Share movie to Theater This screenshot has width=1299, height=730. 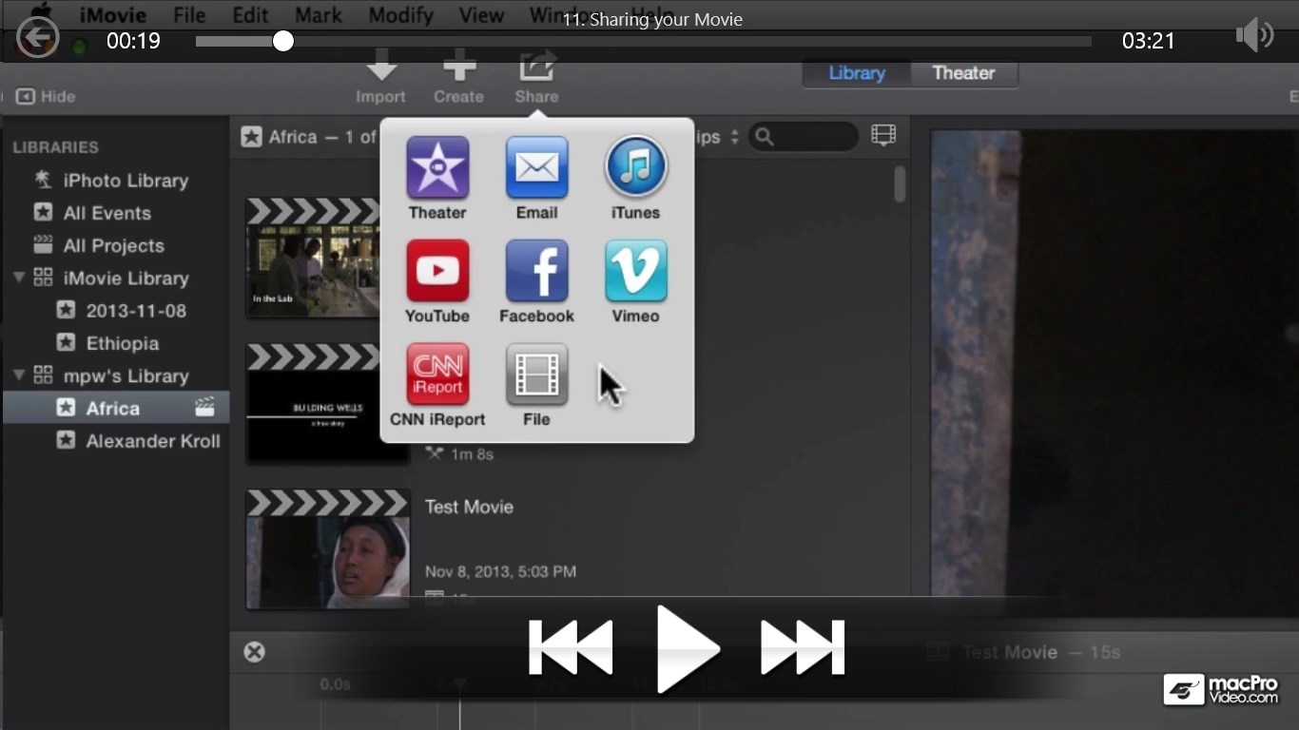(x=437, y=178)
